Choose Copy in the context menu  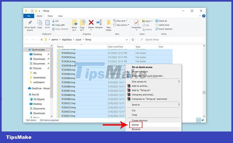click(154, 115)
